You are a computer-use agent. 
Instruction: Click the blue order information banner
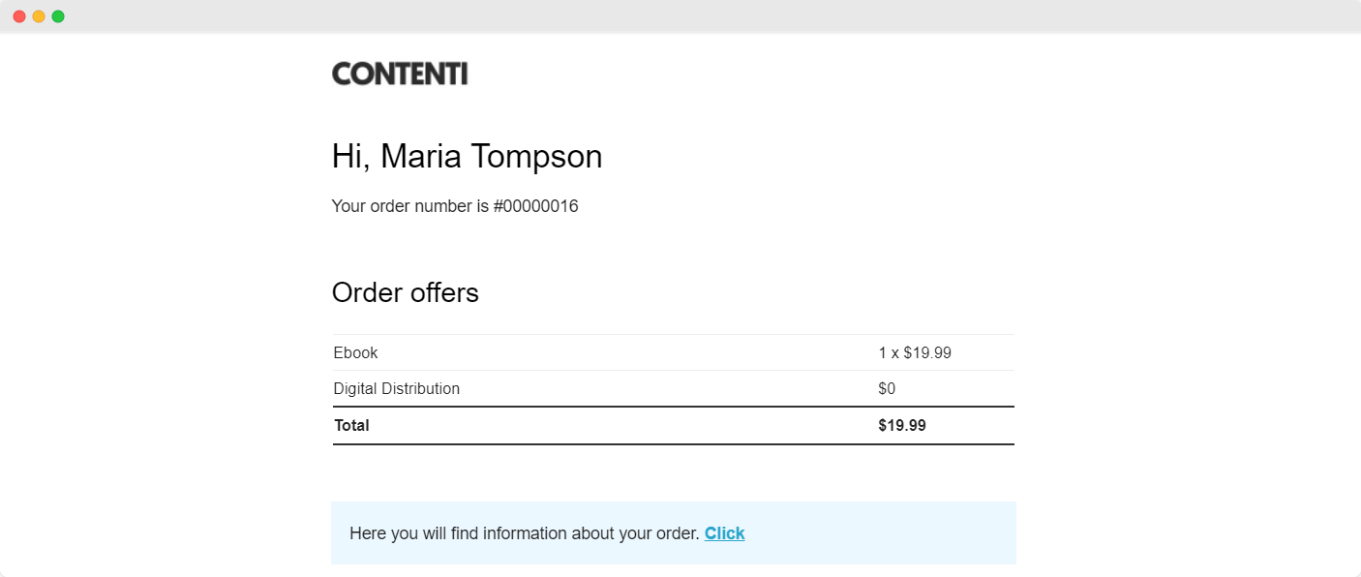tap(674, 532)
